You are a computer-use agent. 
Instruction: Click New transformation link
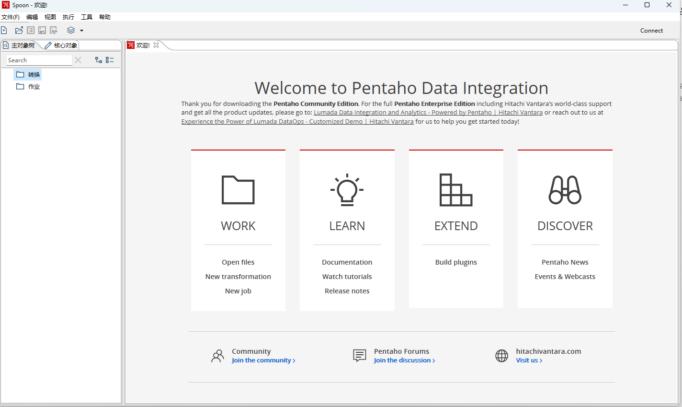click(x=238, y=277)
